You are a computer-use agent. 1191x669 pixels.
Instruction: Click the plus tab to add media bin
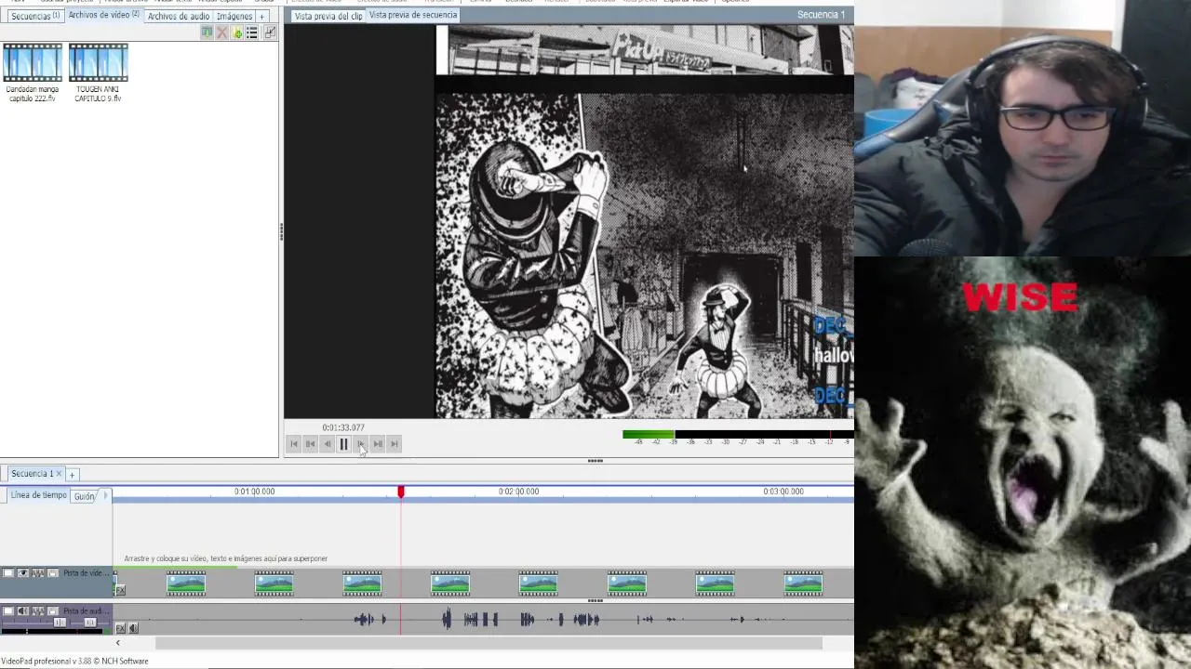[x=261, y=16]
